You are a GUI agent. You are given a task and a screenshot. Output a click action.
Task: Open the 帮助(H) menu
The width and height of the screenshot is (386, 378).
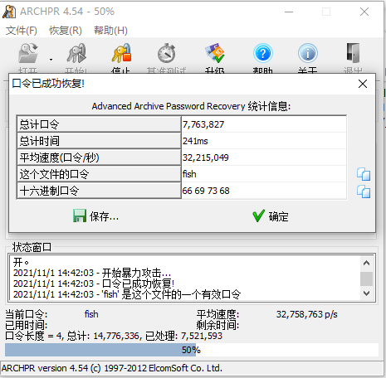click(x=110, y=31)
